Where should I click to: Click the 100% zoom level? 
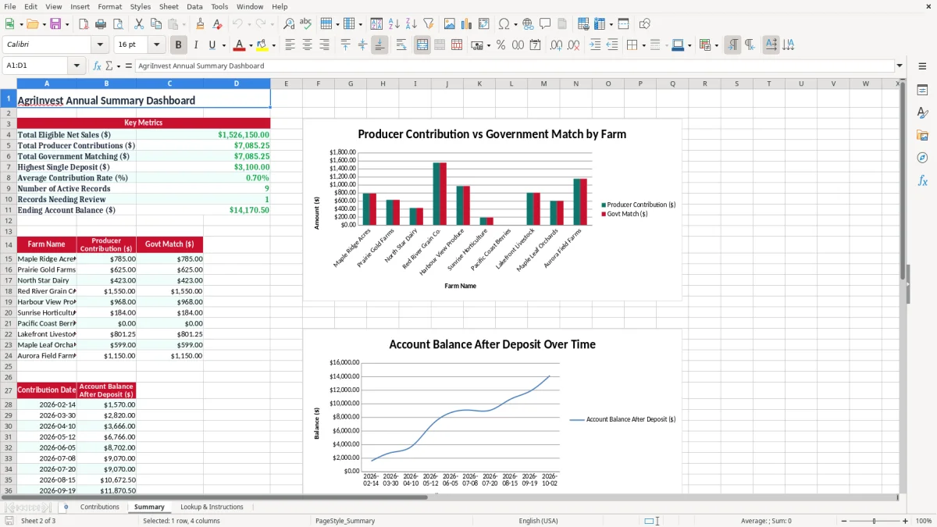pyautogui.click(x=924, y=521)
